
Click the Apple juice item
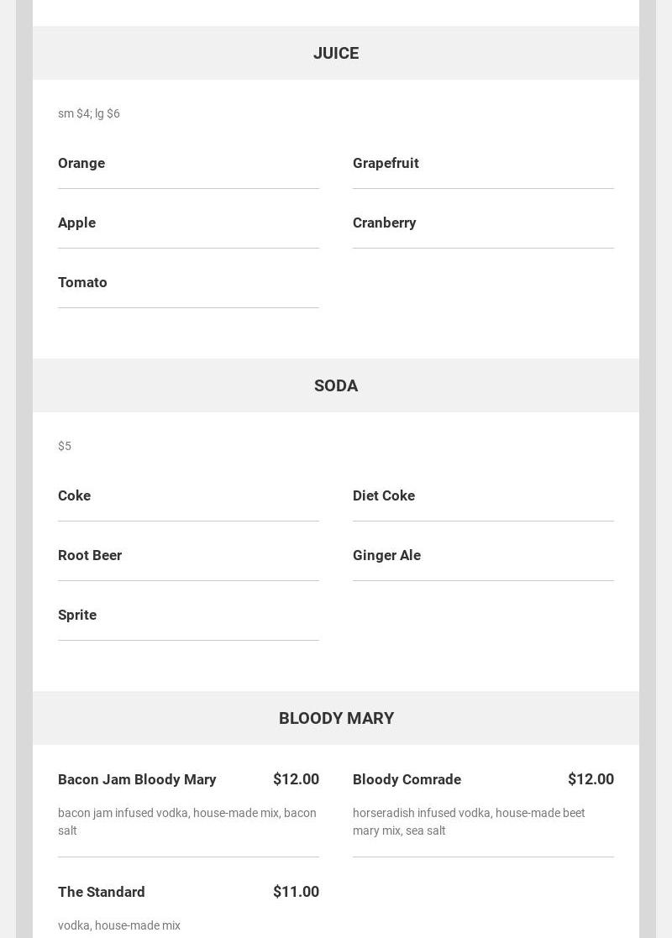[76, 223]
